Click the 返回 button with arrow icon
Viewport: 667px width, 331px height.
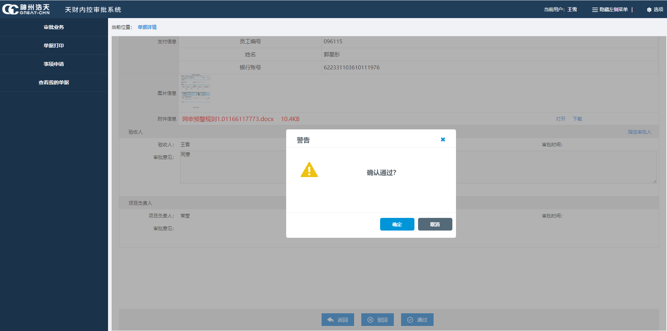pos(337,319)
